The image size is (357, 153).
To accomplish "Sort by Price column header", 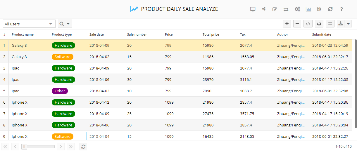I will (x=169, y=34).
